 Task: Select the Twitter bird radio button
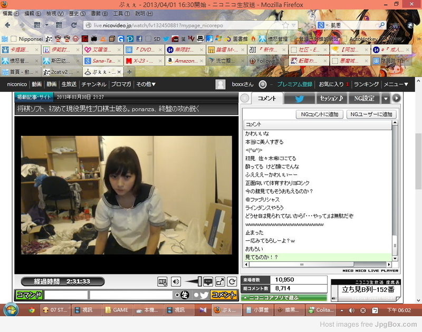[196, 295]
